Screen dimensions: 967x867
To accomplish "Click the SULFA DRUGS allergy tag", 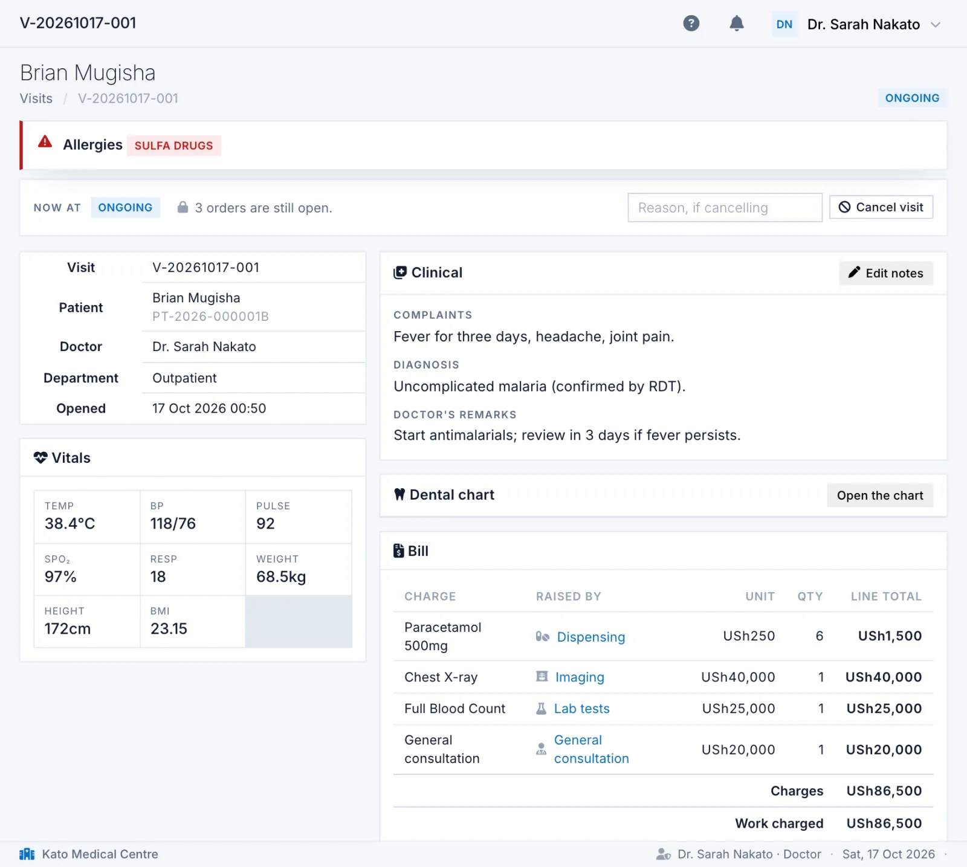I will [x=173, y=146].
